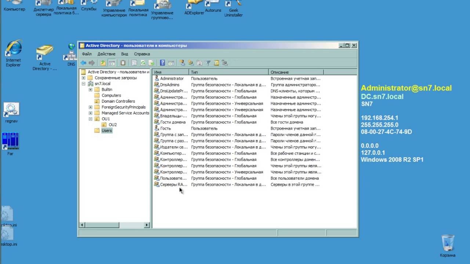Image resolution: width=470 pixels, height=264 pixels.
Task: Sort by the Описание column header
Action: (296, 72)
